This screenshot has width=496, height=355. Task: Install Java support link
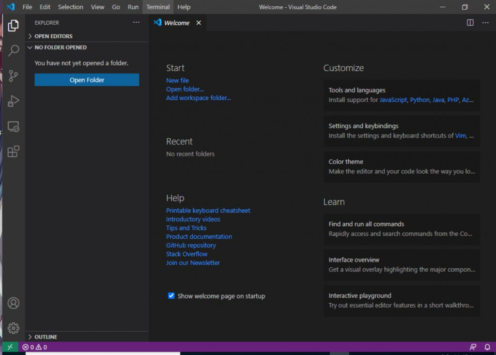(x=438, y=100)
